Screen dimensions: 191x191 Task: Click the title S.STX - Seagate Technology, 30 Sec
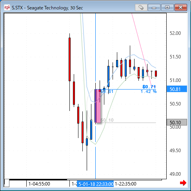coord(47,8)
